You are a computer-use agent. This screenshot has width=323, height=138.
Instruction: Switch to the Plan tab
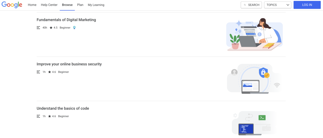(x=80, y=5)
